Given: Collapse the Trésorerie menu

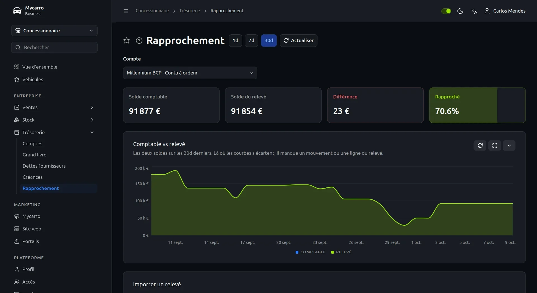Looking at the screenshot, I should (54, 132).
